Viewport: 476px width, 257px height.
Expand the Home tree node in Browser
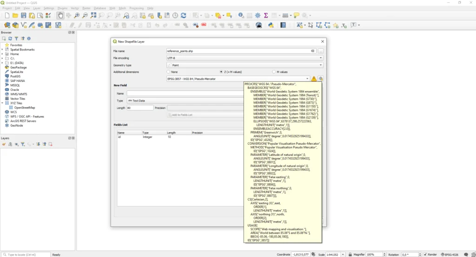click(2, 54)
